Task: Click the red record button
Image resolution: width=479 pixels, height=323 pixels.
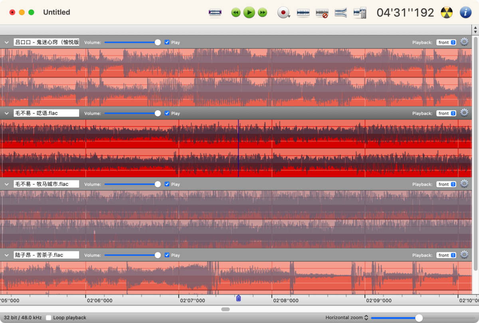Action: click(x=283, y=13)
